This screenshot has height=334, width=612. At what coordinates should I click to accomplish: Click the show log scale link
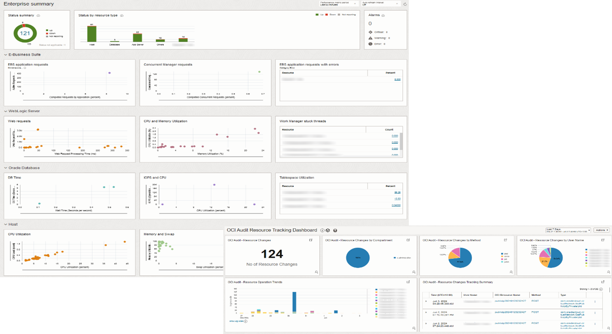[236, 321]
